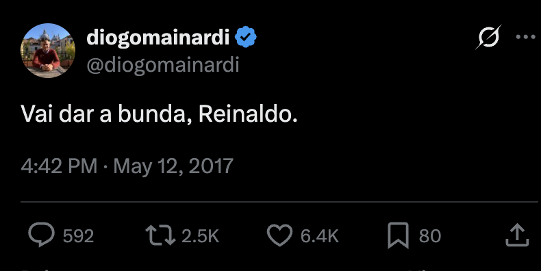Click the 592 replies count
The width and height of the screenshot is (541, 271).
(78, 236)
